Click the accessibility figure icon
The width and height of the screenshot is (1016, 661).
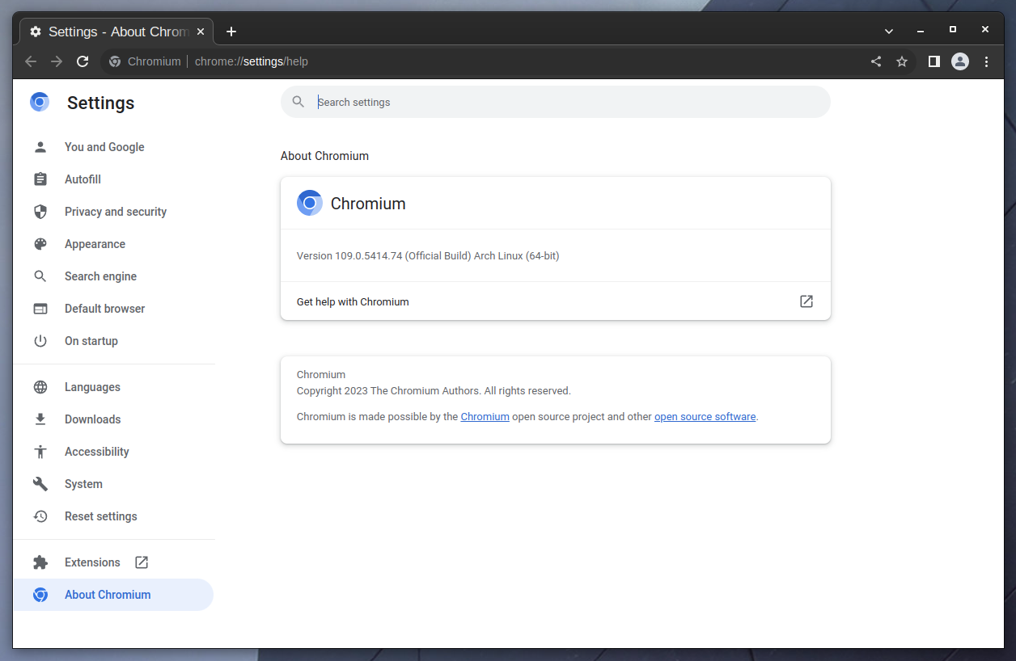pos(40,452)
